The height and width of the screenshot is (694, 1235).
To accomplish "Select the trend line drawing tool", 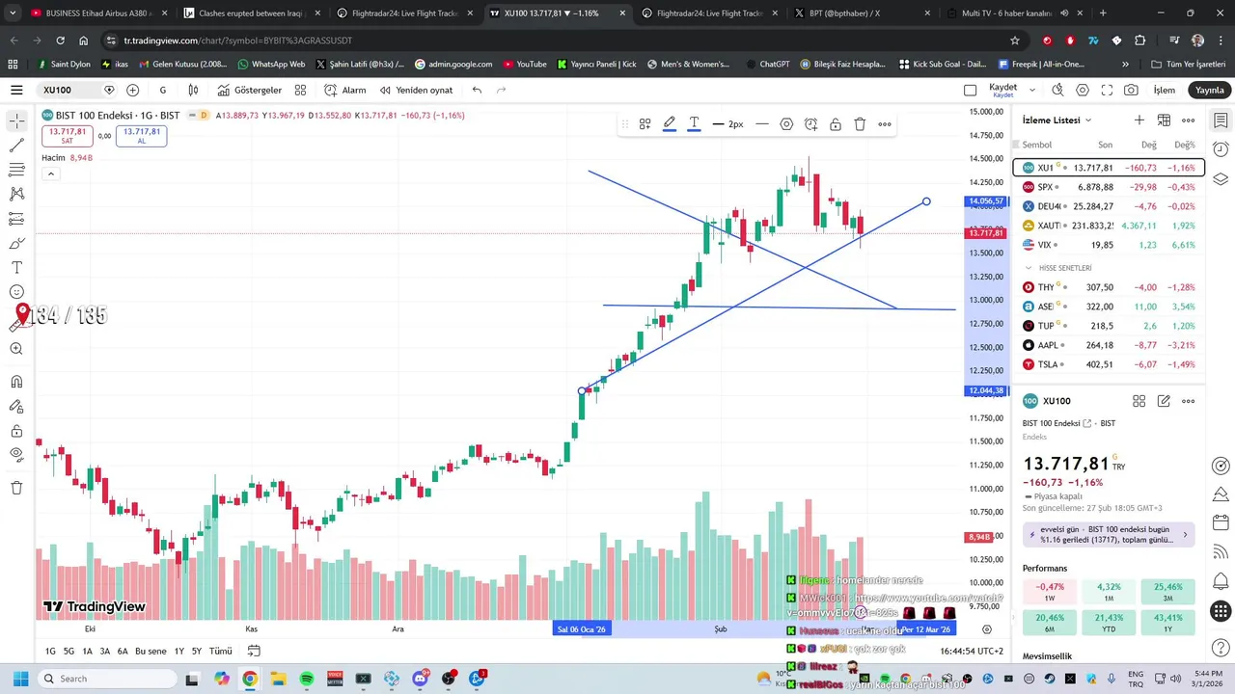I will (16, 146).
